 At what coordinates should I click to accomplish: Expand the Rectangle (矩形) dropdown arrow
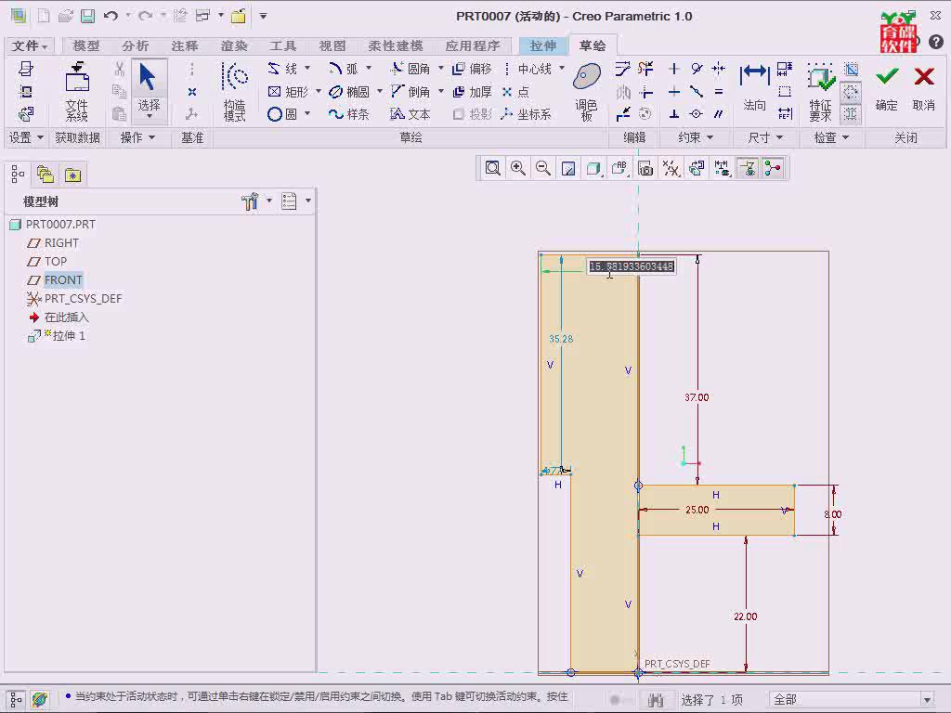318,92
